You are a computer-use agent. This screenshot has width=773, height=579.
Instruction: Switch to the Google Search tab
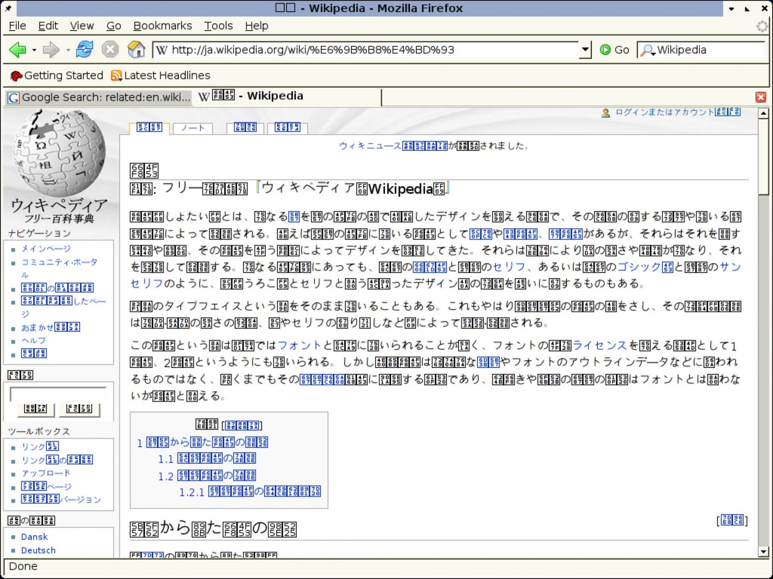click(99, 97)
